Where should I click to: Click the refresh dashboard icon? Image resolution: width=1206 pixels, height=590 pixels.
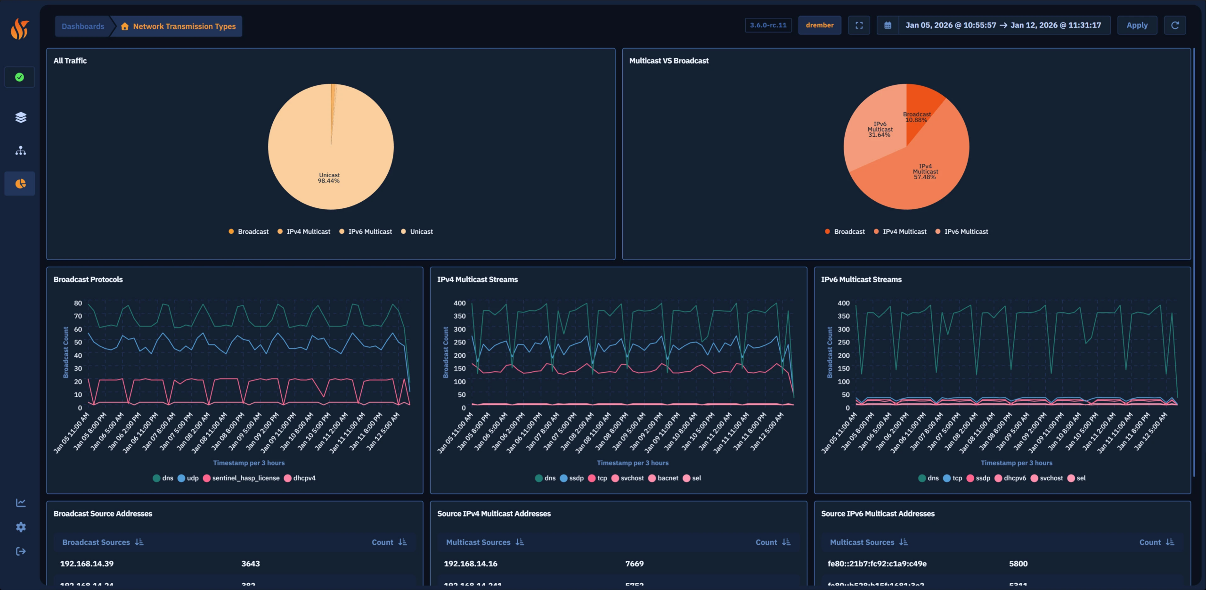1175,25
